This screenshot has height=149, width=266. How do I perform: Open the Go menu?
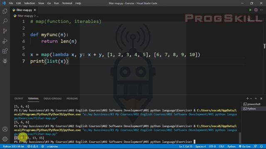point(49,3)
